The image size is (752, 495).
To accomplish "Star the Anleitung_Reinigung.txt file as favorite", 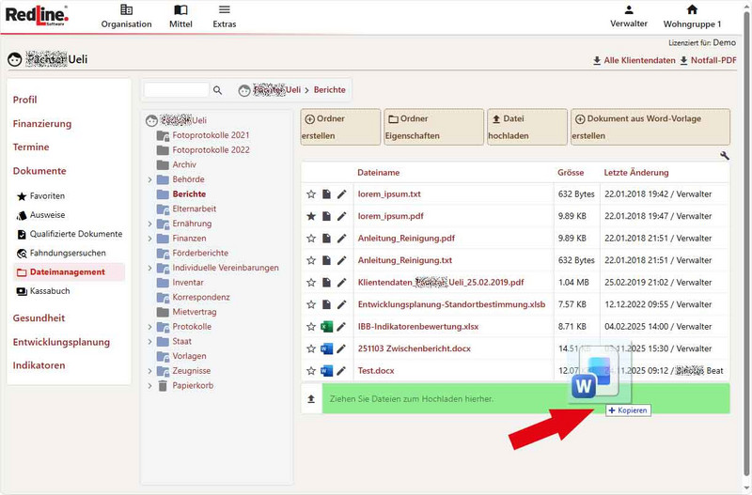I will point(311,261).
